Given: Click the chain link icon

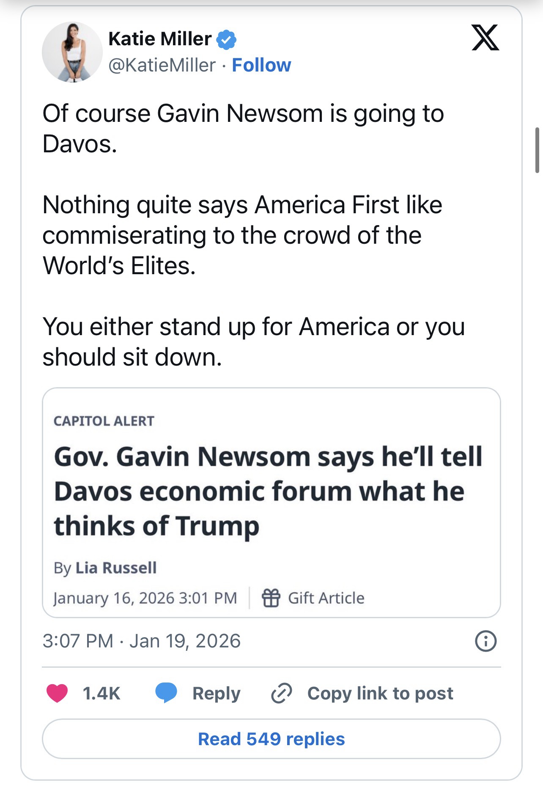Looking at the screenshot, I should pyautogui.click(x=281, y=694).
